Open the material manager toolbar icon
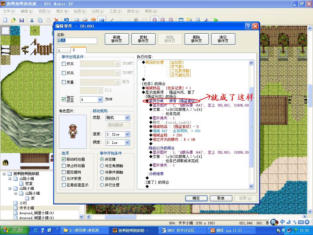The height and width of the screenshot is (235, 313). 189,20
